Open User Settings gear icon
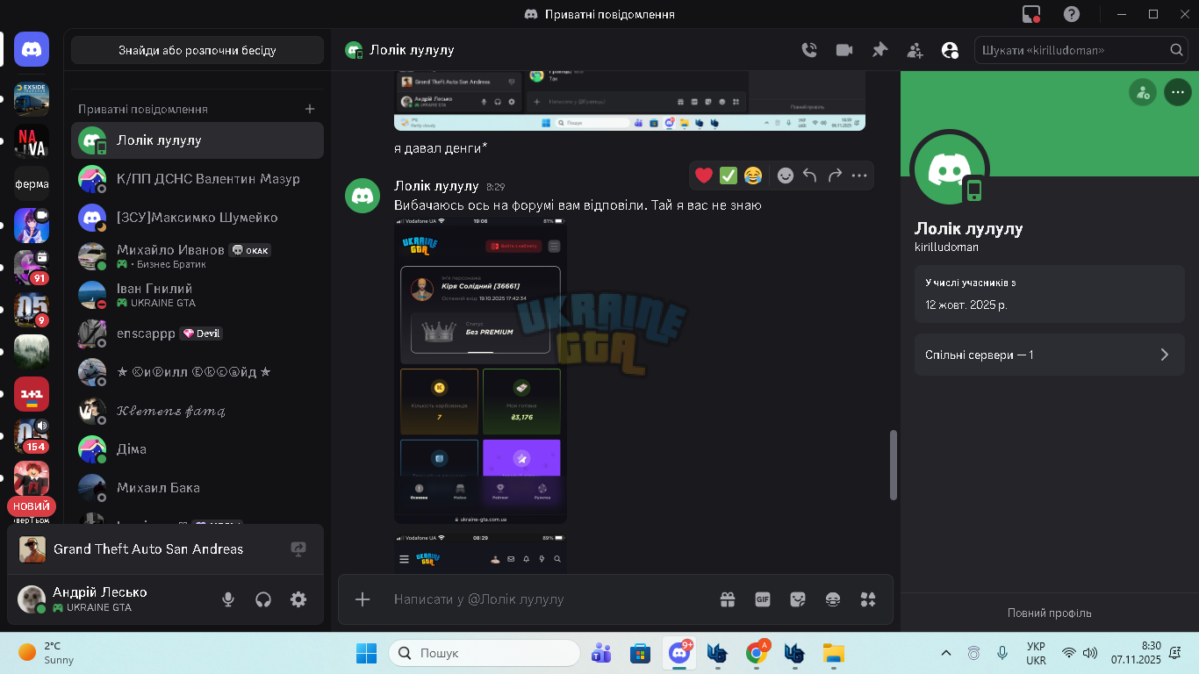Screen dimensions: 1199x674 [298, 599]
